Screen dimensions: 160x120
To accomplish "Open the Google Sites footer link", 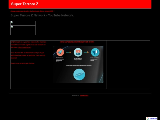I will (x=84, y=95).
